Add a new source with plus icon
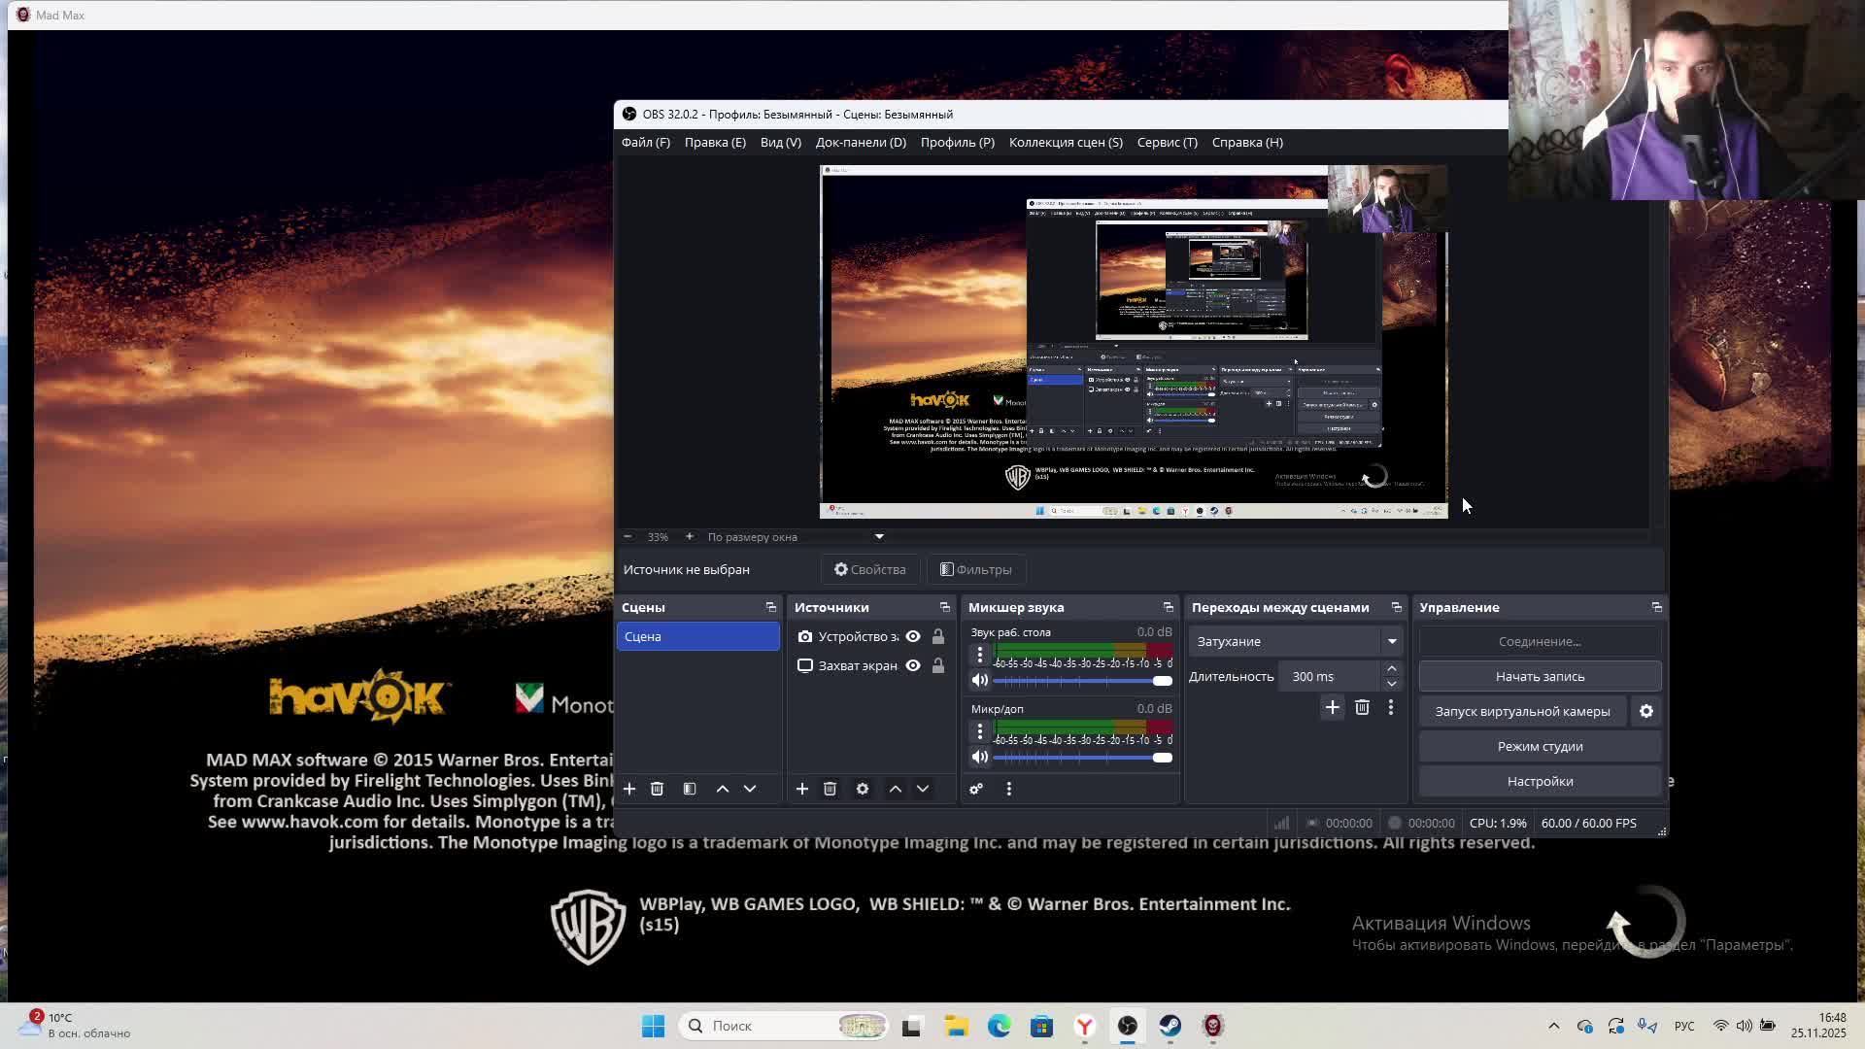 [802, 789]
